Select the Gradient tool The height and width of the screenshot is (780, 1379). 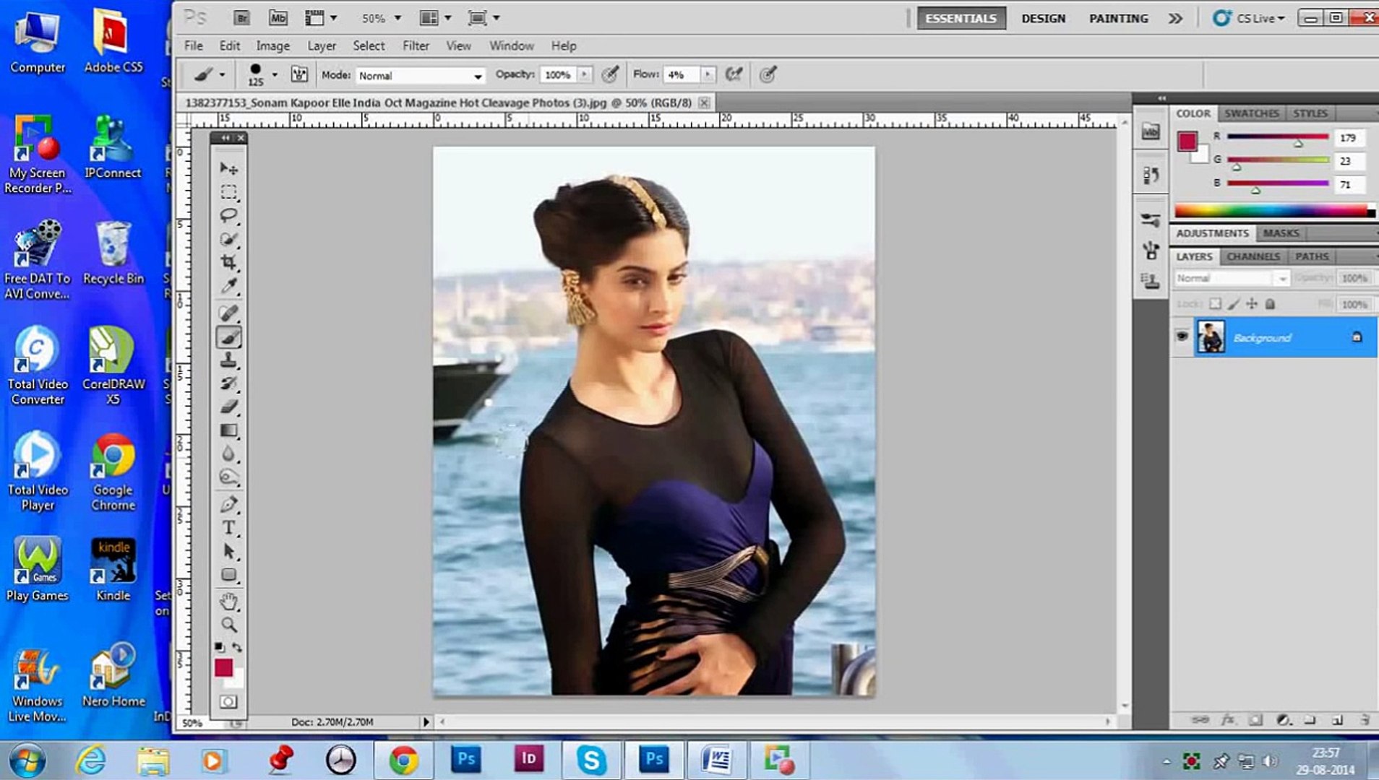click(228, 431)
